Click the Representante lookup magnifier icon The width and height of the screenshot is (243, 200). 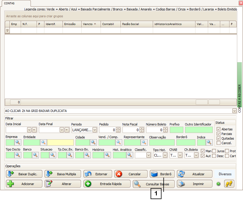pyautogui.click(x=144, y=142)
